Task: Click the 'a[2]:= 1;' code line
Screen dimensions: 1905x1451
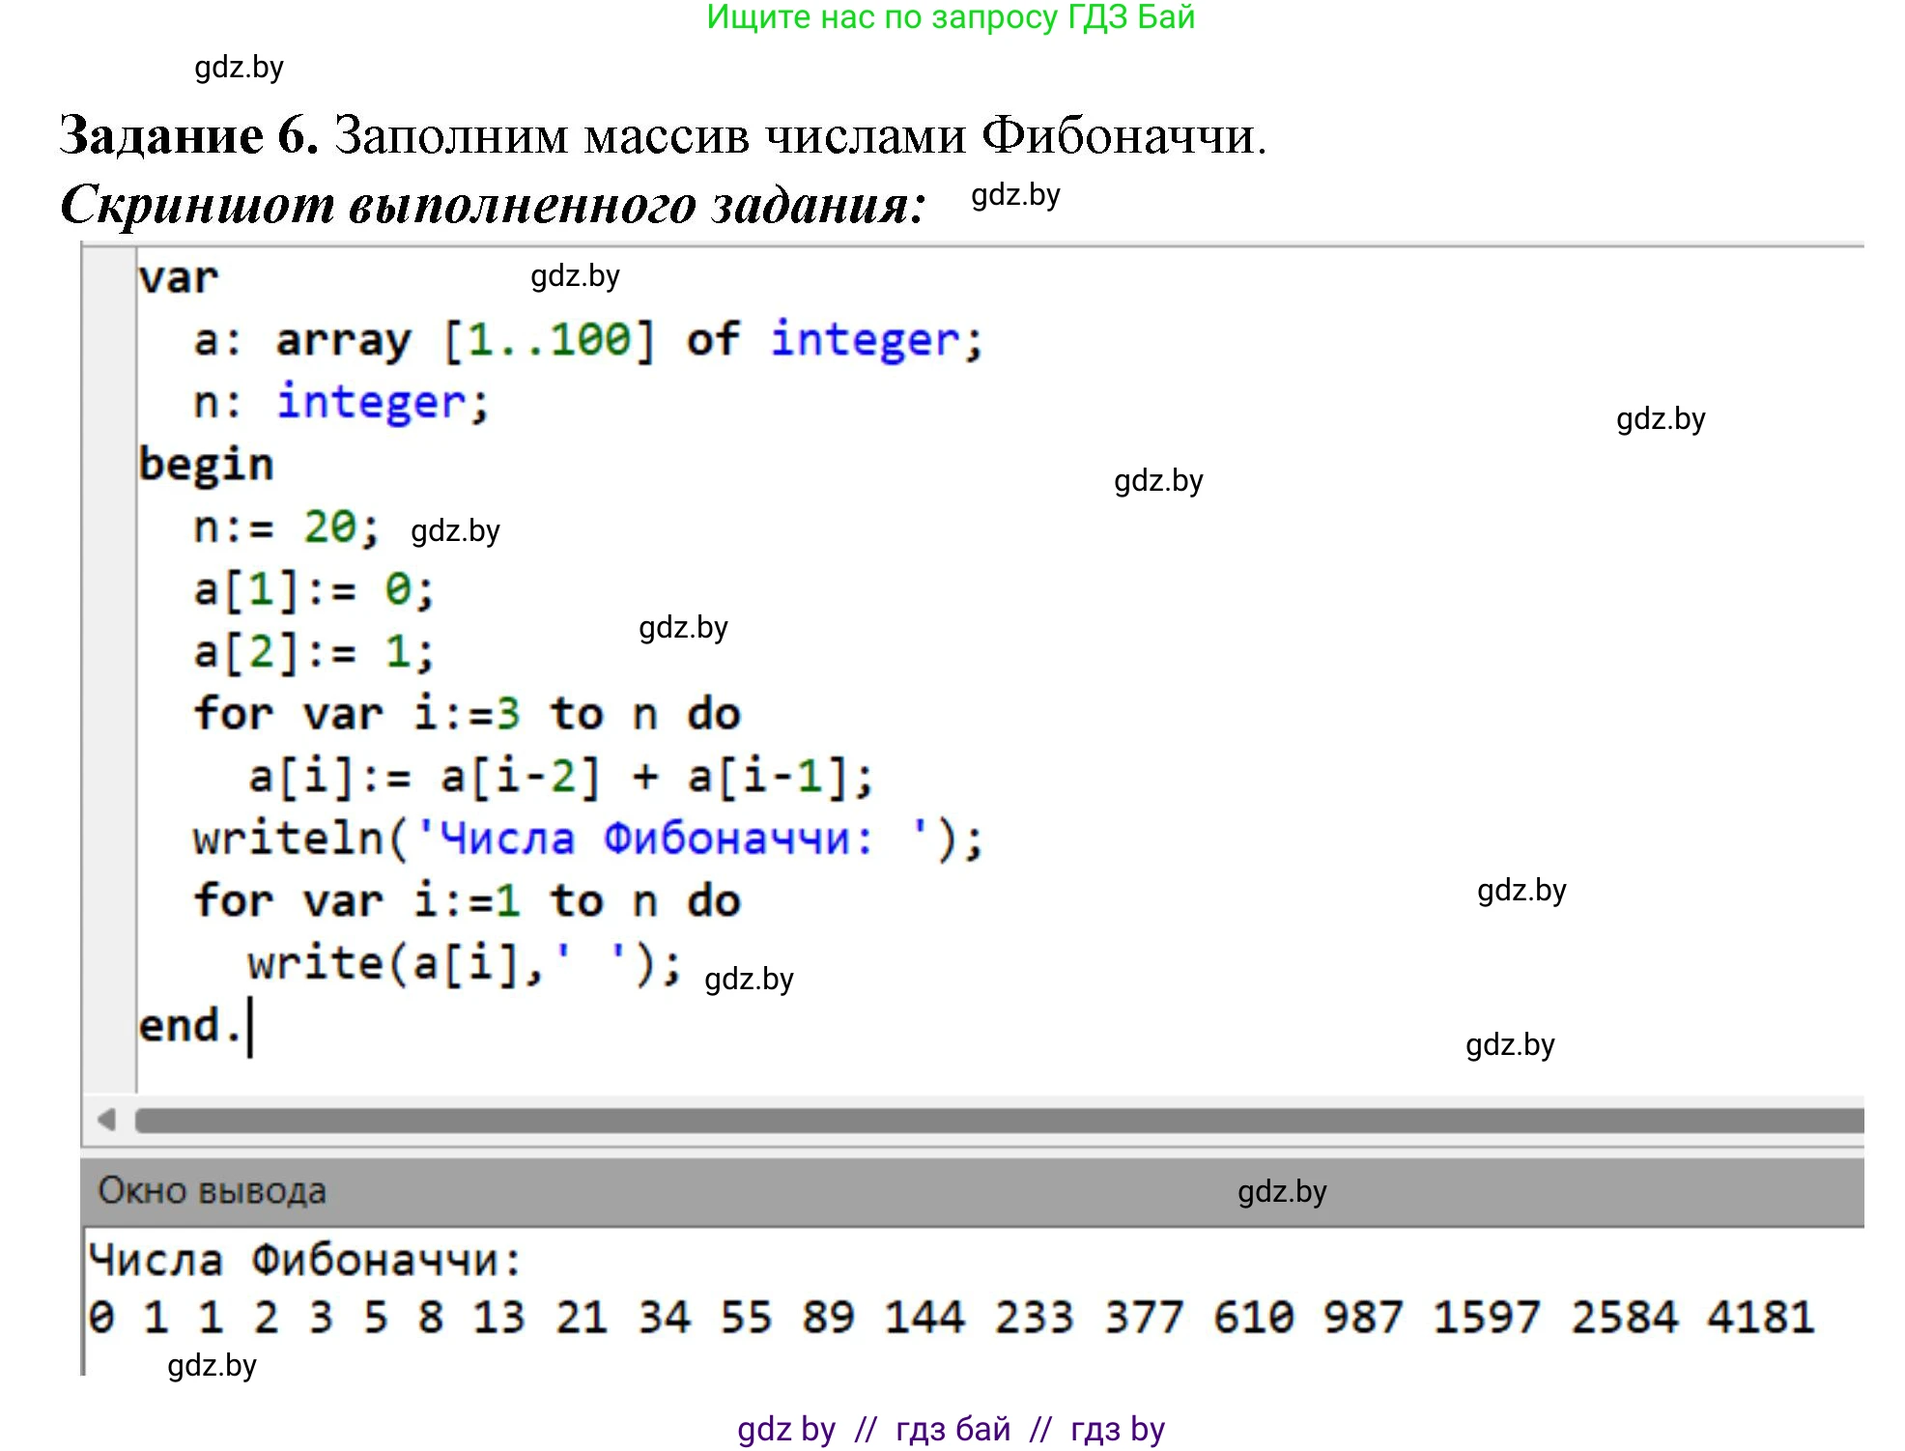Action: (314, 652)
